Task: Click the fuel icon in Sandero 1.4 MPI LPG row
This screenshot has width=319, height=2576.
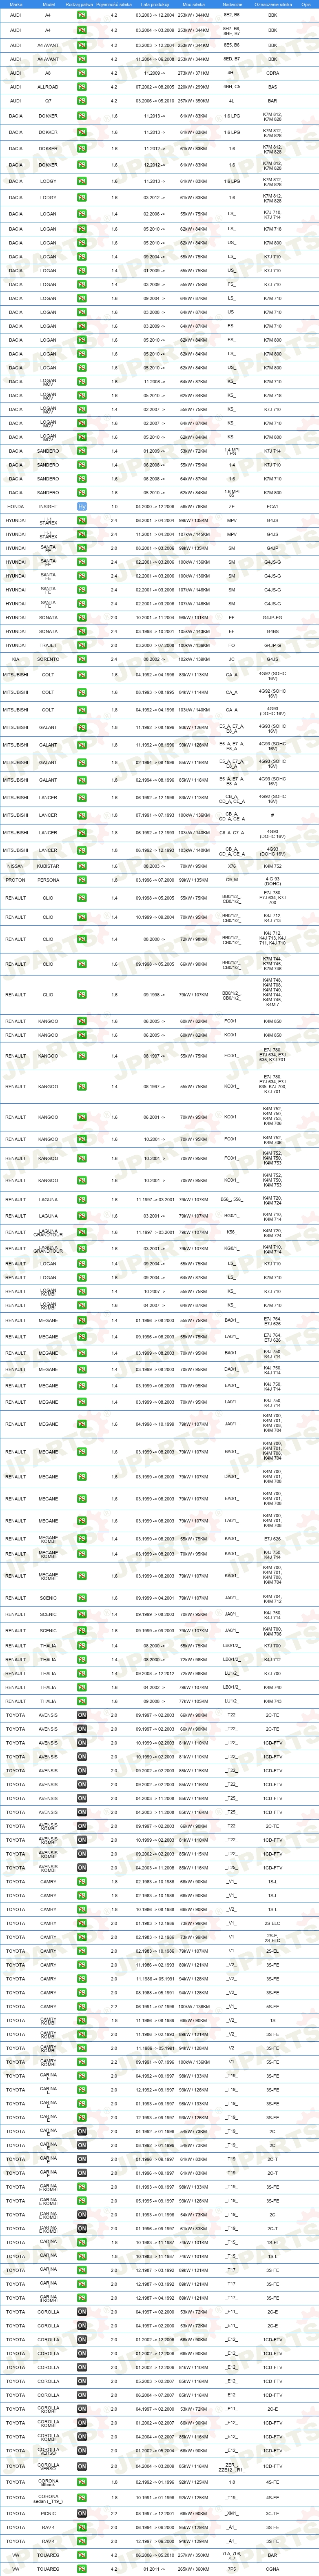Action: (x=82, y=451)
